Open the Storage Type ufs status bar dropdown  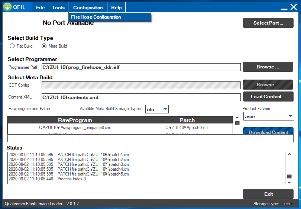coord(288,204)
